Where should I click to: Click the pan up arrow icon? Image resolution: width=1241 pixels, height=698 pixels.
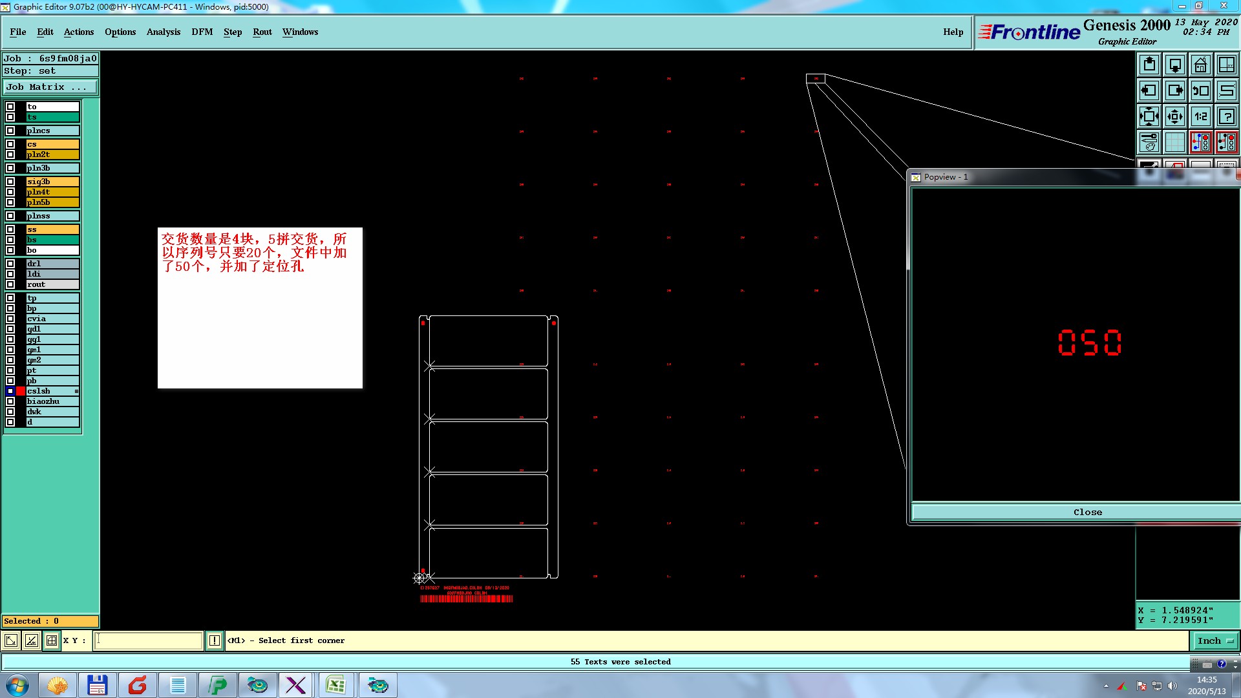pyautogui.click(x=1149, y=65)
